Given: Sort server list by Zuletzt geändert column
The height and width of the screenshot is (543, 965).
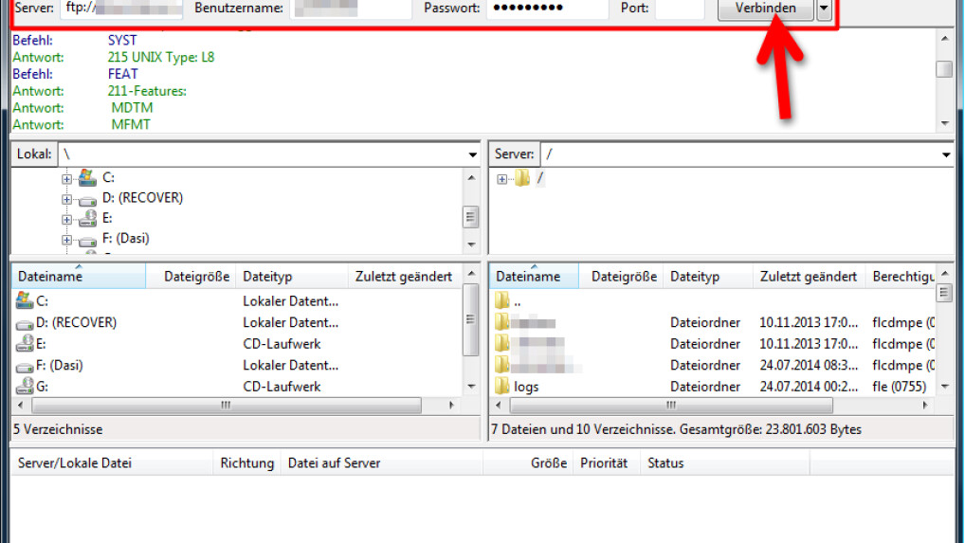Looking at the screenshot, I should [809, 277].
